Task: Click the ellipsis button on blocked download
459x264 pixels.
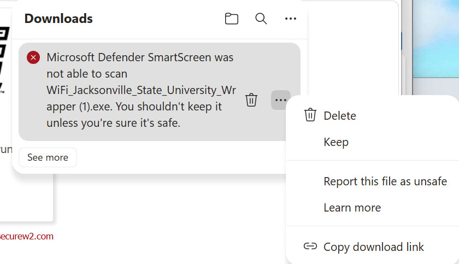Action: click(x=280, y=100)
